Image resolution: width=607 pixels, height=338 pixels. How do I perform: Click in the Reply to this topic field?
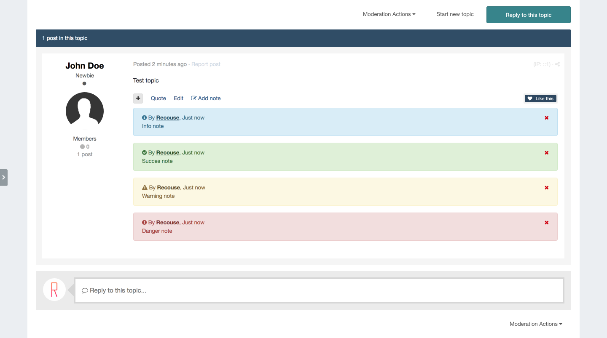point(319,290)
